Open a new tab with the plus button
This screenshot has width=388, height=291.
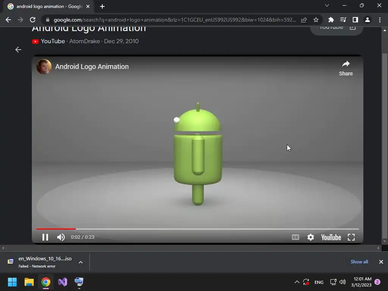click(102, 6)
